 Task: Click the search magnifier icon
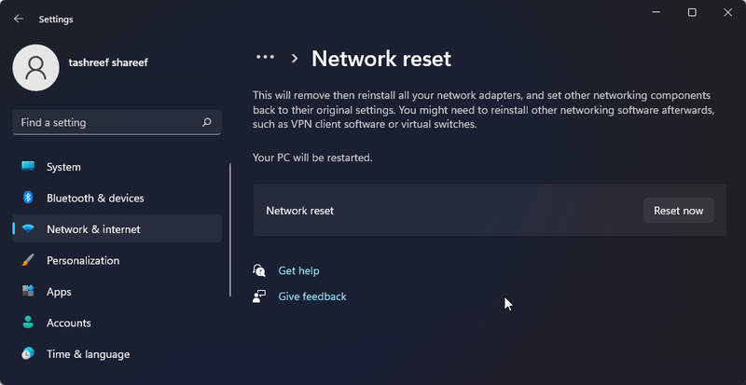click(x=206, y=122)
